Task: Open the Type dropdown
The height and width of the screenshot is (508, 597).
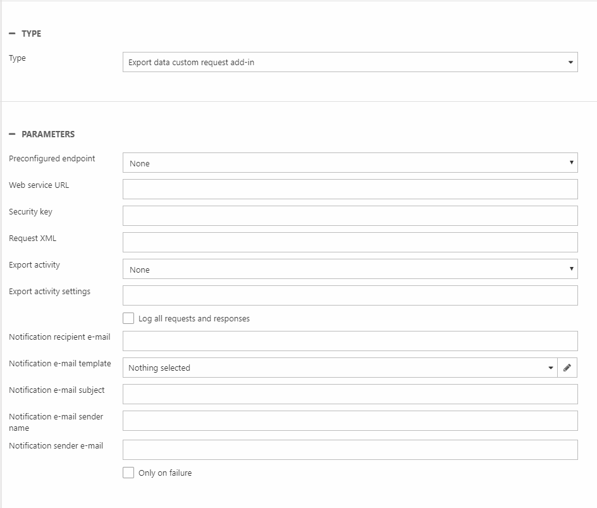Action: (x=350, y=62)
